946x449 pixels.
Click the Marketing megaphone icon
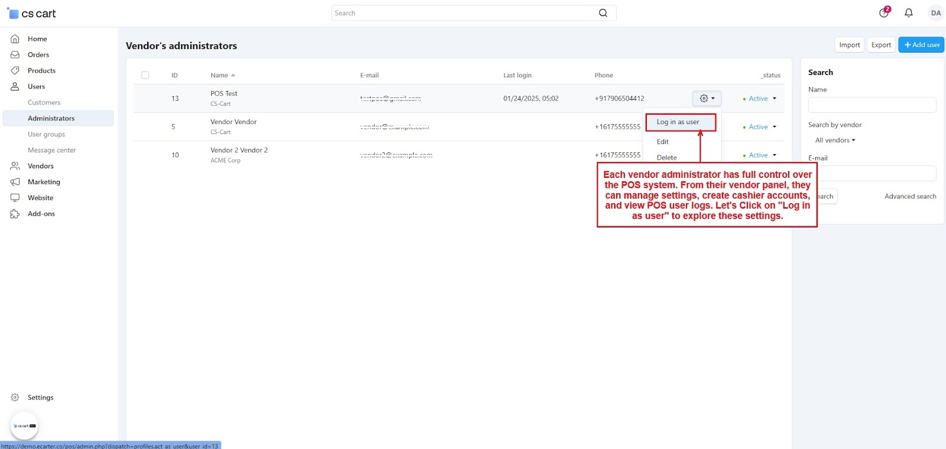click(x=15, y=182)
